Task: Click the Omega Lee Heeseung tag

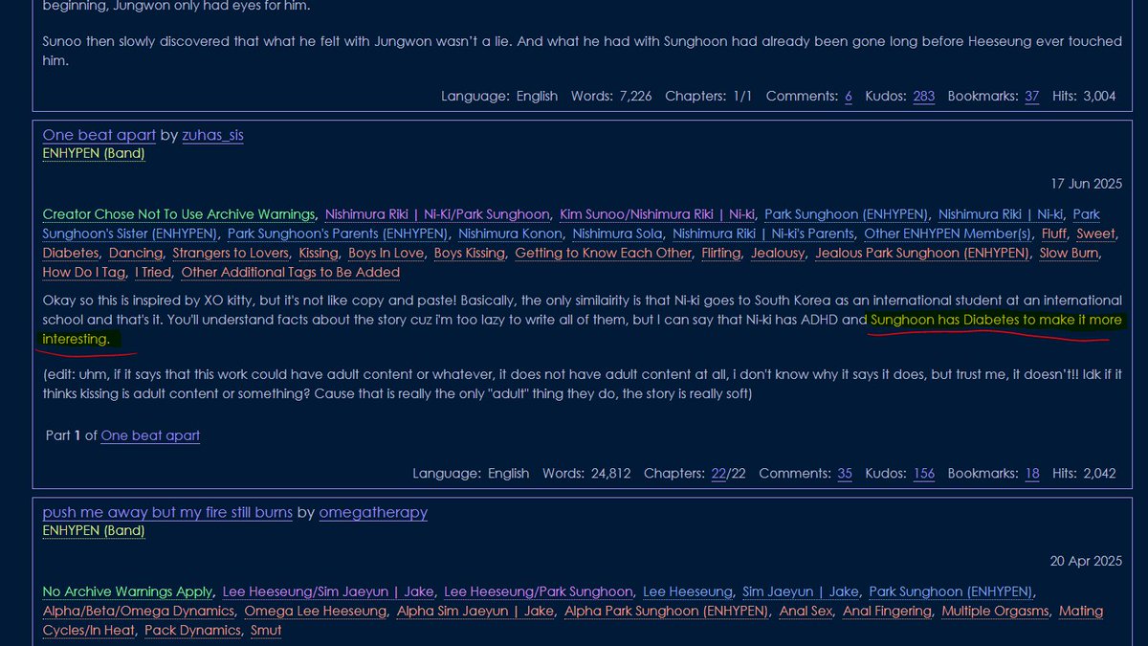Action: 316,611
